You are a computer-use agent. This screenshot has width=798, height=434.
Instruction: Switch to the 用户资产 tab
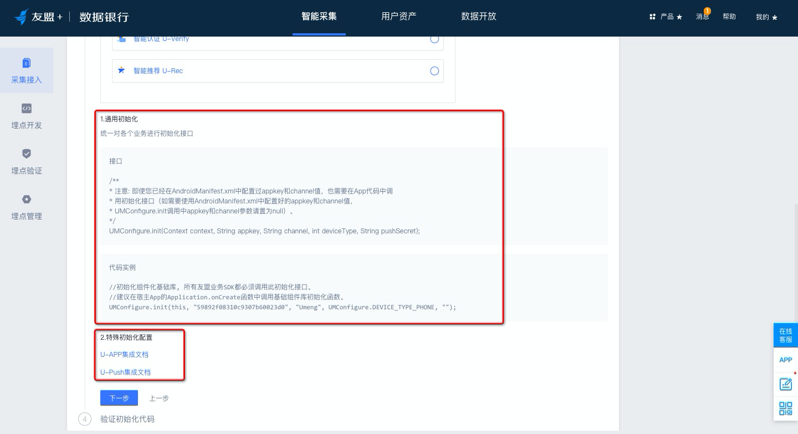399,17
